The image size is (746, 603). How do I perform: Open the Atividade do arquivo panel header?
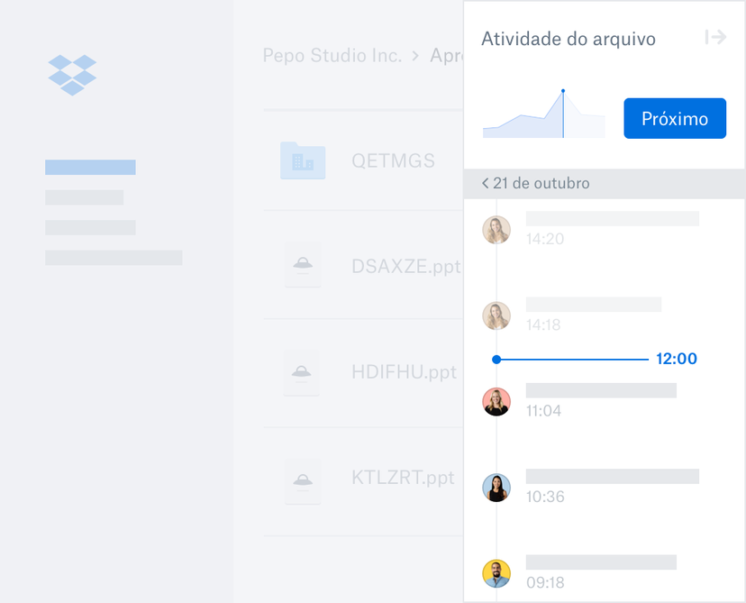coord(569,39)
